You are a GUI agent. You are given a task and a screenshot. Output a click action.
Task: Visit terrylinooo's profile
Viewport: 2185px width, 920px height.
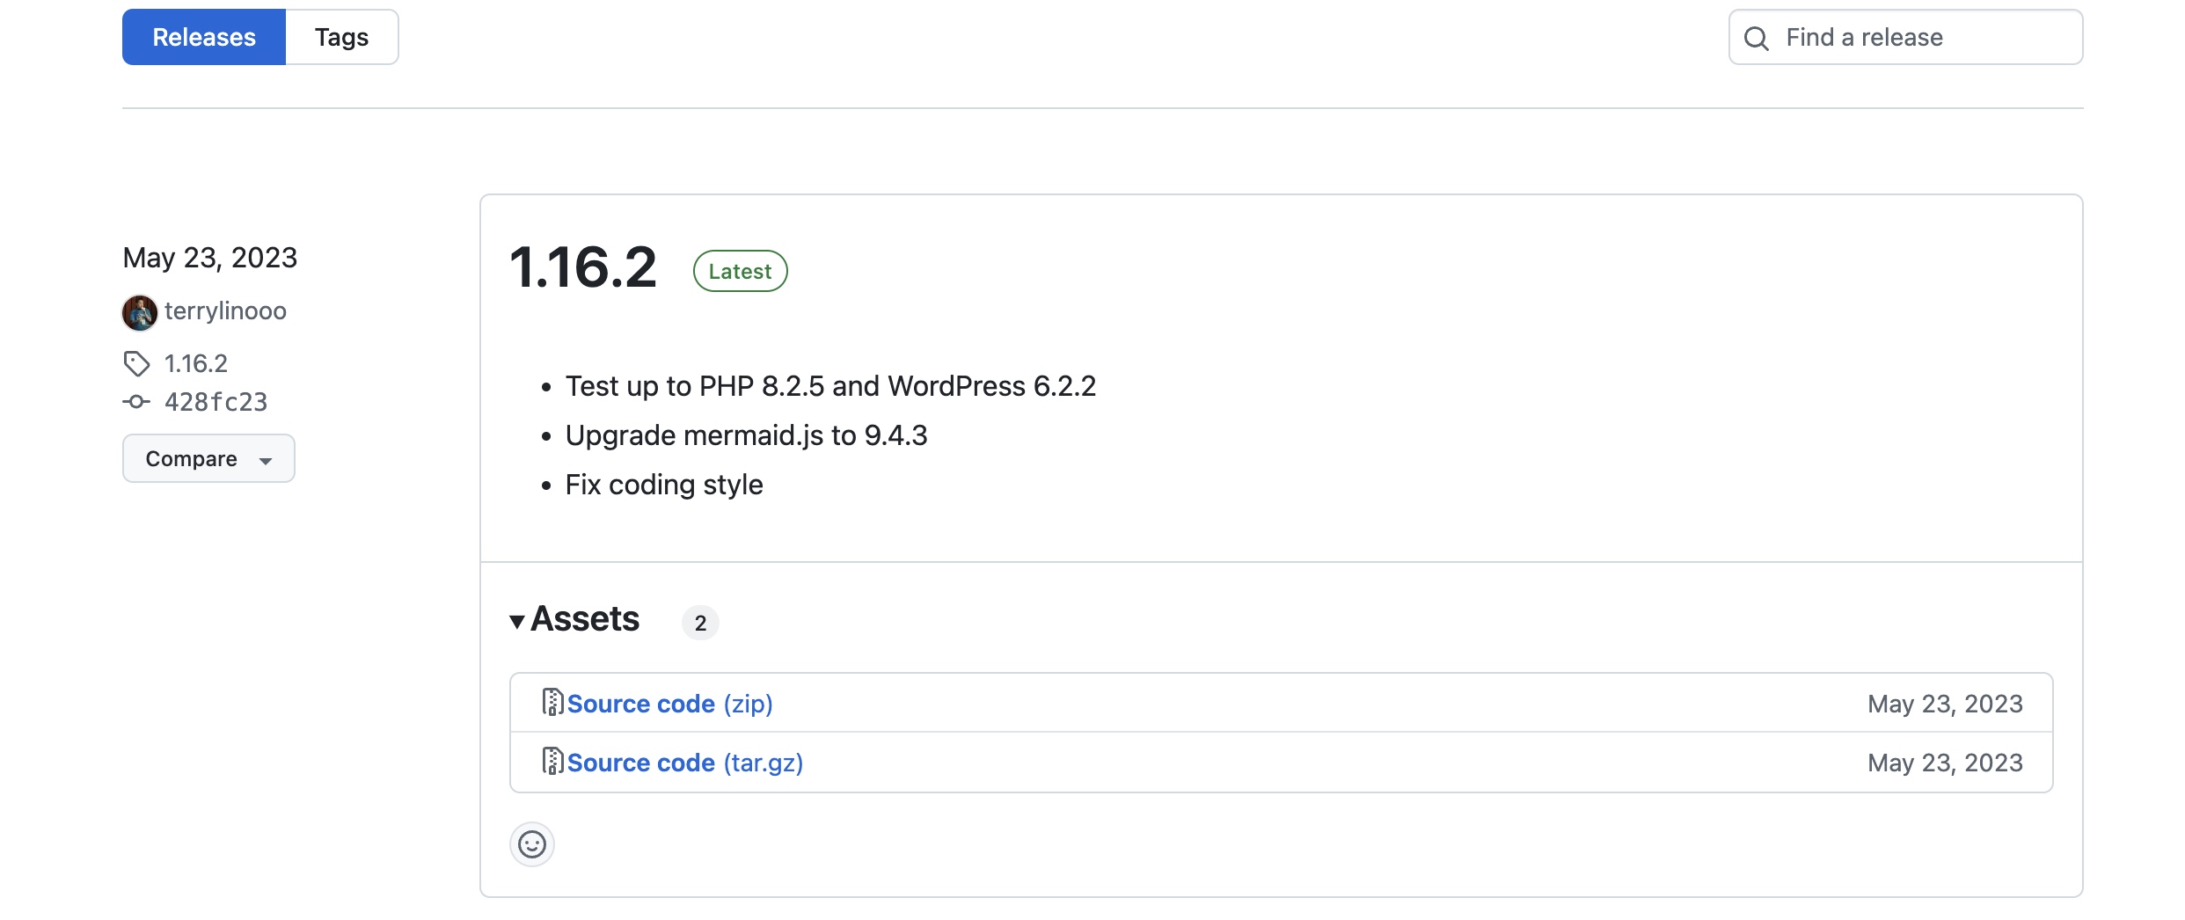[225, 311]
